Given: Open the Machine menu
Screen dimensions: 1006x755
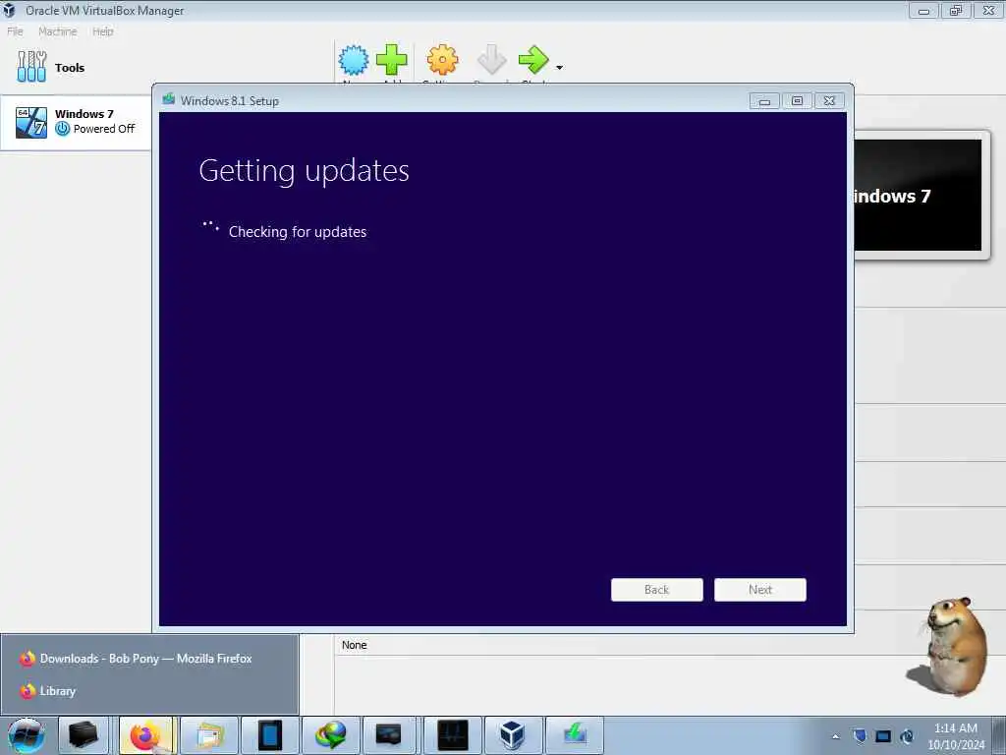Looking at the screenshot, I should 57,31.
